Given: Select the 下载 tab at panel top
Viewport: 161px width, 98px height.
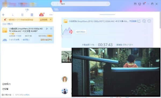Looking at the screenshot, I should click(x=27, y=10).
